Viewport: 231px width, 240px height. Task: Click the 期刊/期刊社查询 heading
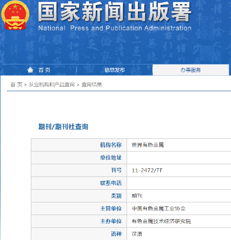pyautogui.click(x=63, y=127)
